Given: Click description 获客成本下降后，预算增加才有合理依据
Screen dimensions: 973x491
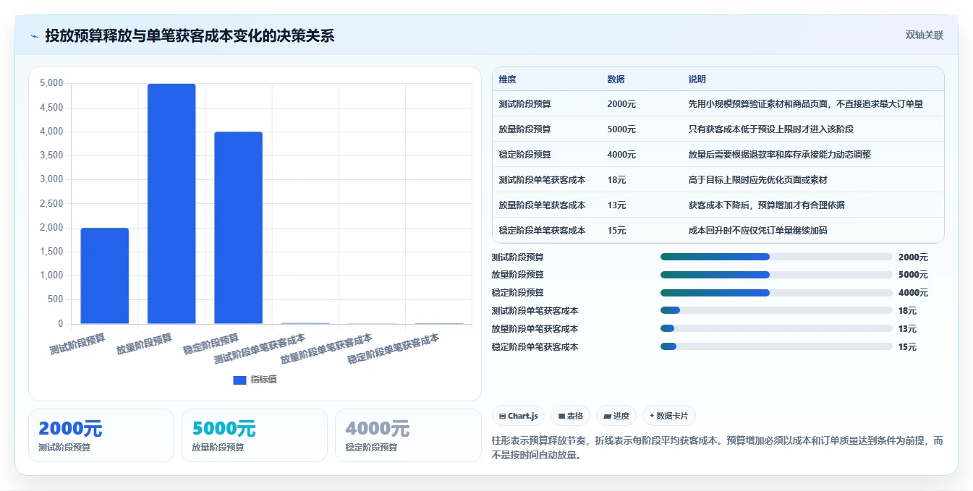Looking at the screenshot, I should pos(766,205).
